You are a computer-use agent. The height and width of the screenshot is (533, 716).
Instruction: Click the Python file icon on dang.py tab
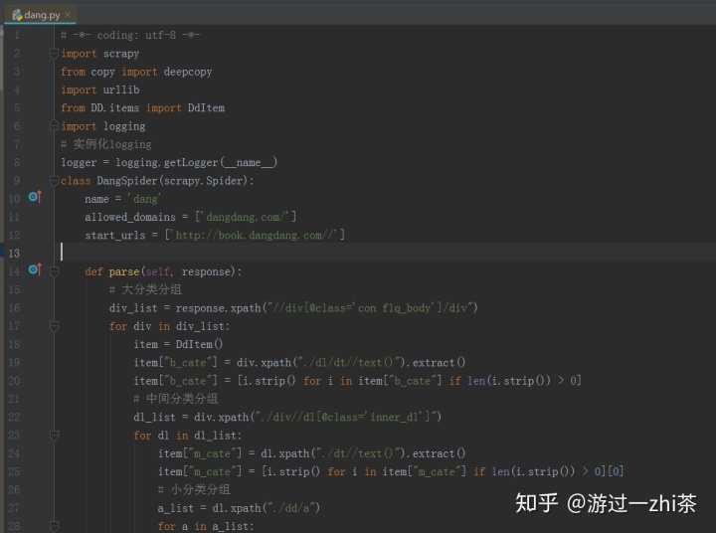[x=17, y=15]
